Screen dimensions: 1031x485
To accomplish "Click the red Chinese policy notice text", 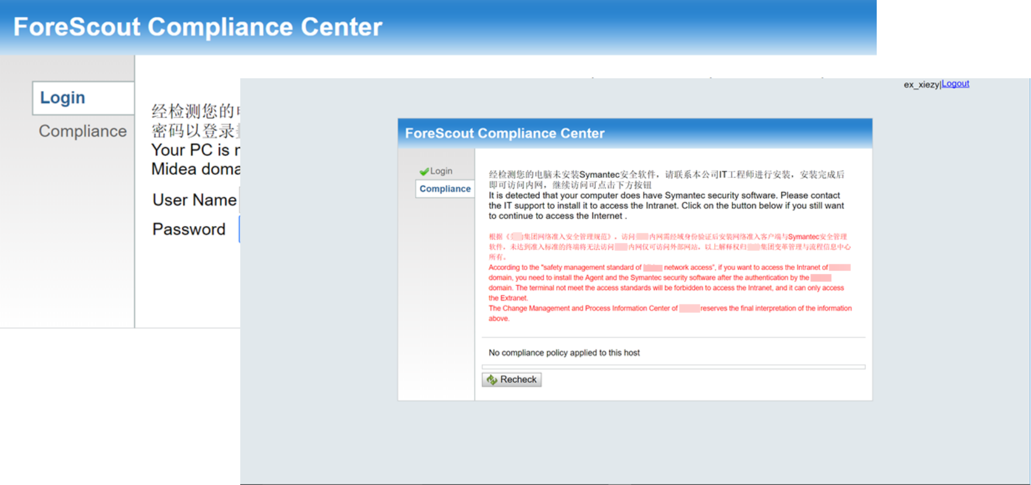I will click(x=668, y=246).
